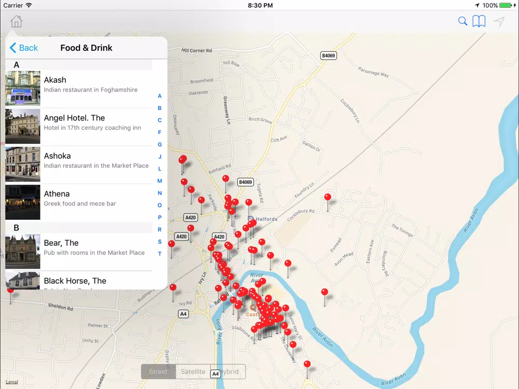Screen dimensions: 519x389
Task: Jump to index letter J
Action: 159,157
